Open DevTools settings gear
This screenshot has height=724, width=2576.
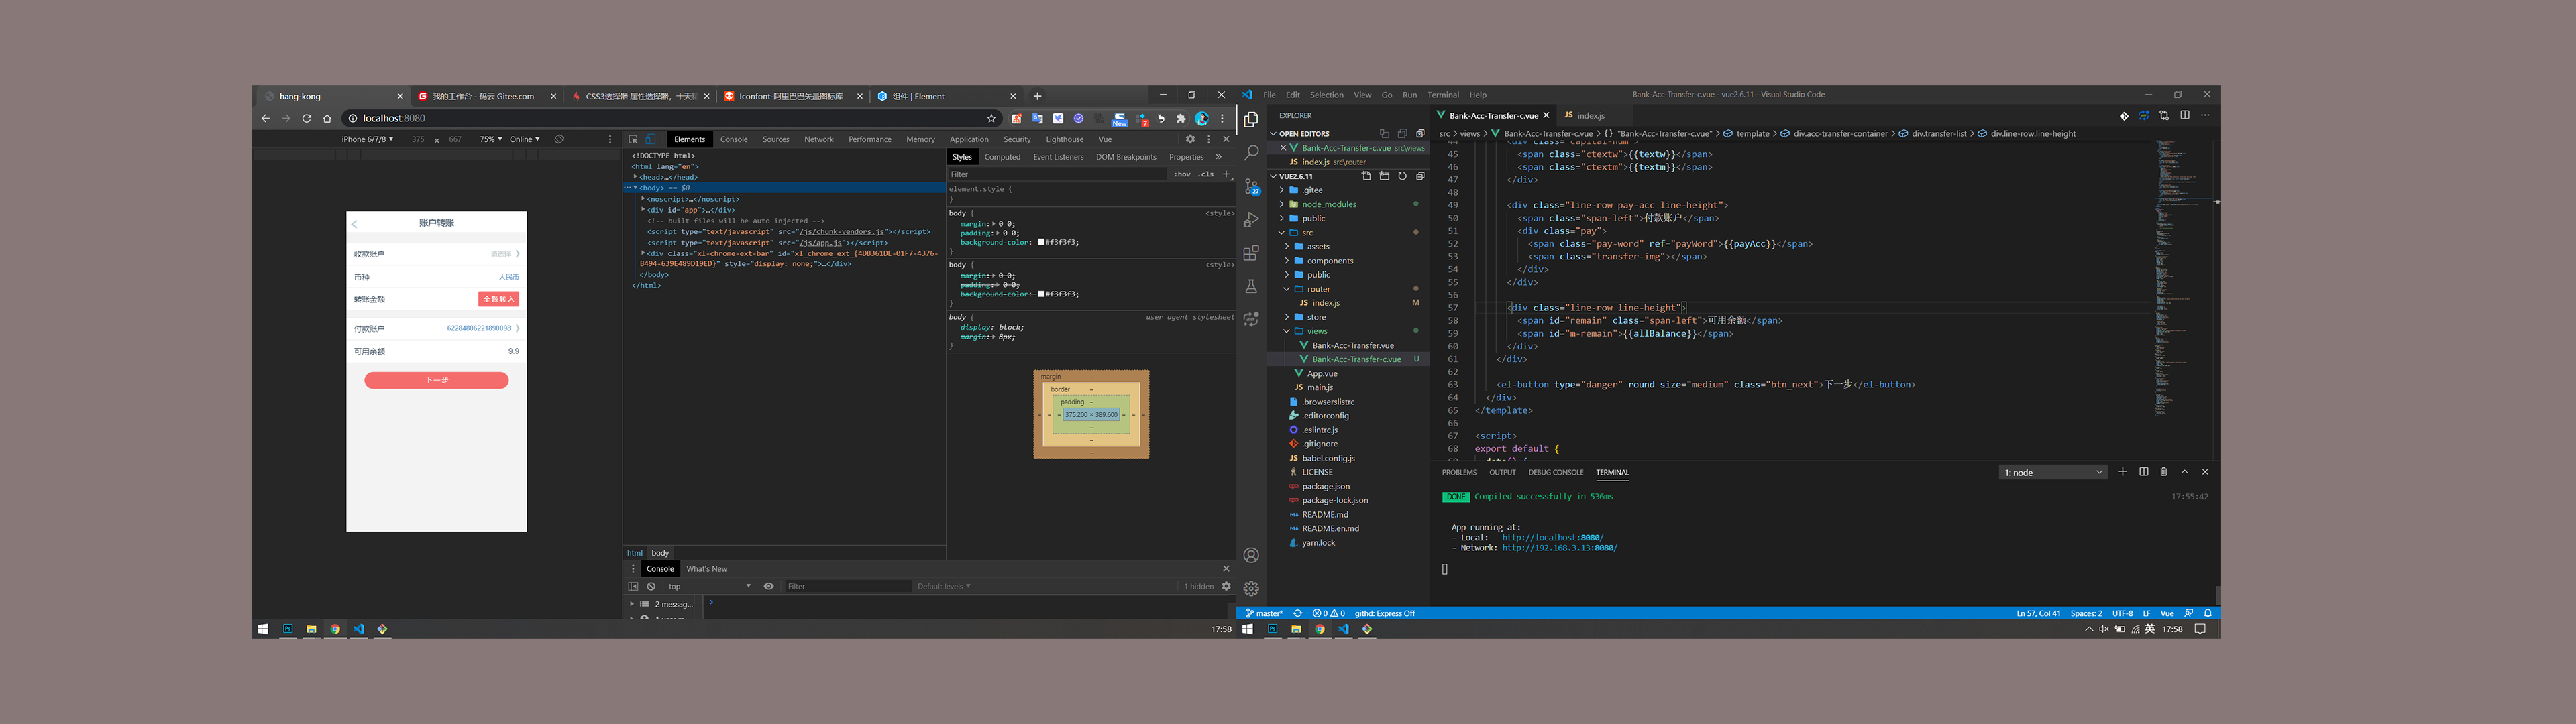coord(1190,140)
